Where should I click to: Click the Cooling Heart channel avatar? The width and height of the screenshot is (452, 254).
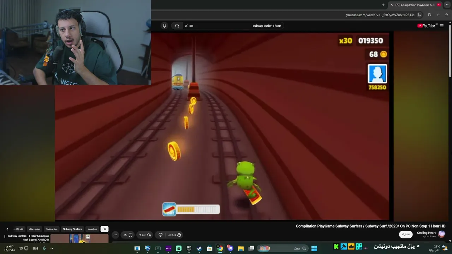coord(441,234)
